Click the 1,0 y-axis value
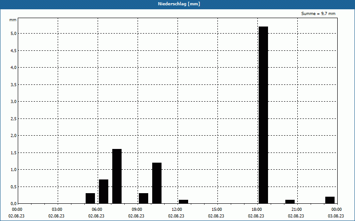Viewport: 355px width, 221px height. 13,170
